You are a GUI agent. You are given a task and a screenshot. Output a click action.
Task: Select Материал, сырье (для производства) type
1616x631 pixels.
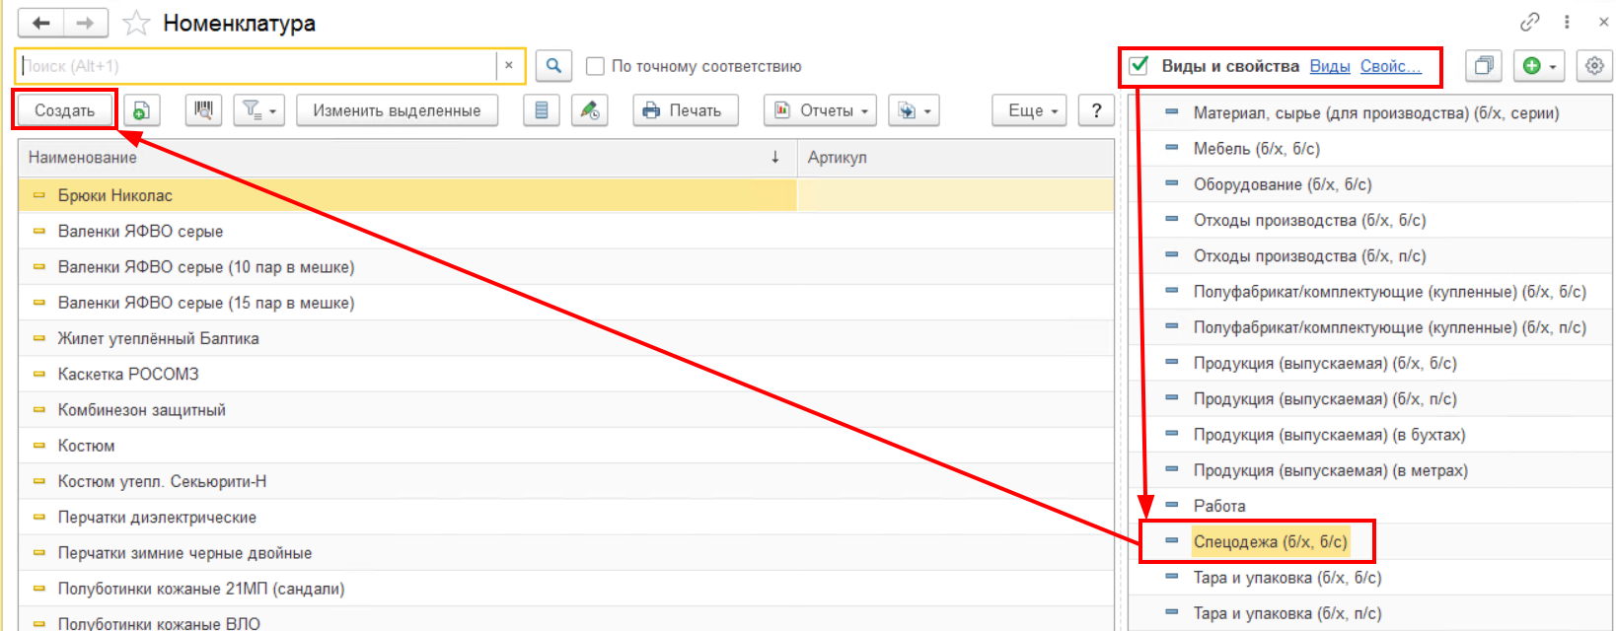[x=1377, y=112]
